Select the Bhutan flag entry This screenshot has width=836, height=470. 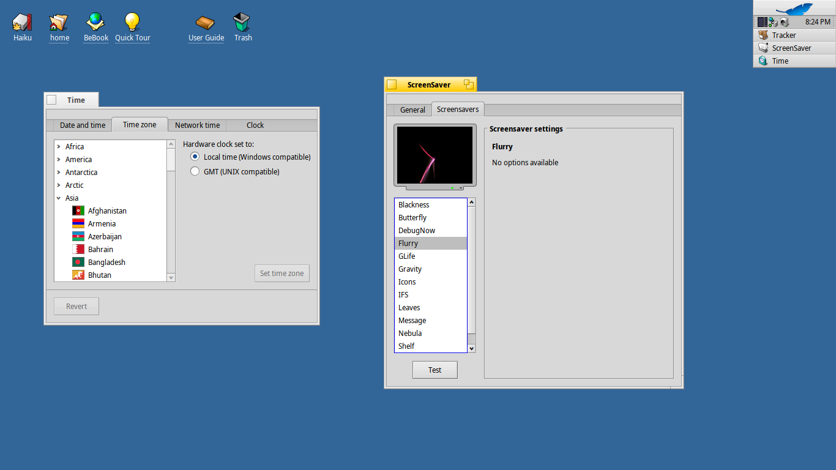pos(78,275)
